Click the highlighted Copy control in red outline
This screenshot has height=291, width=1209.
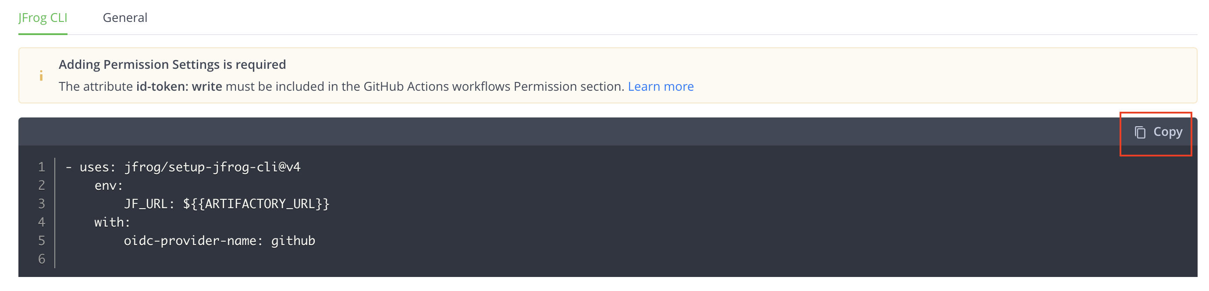(1156, 132)
